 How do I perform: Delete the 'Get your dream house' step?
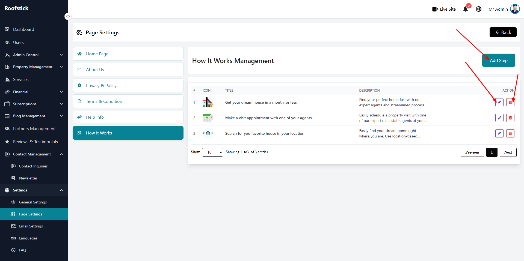tap(510, 102)
